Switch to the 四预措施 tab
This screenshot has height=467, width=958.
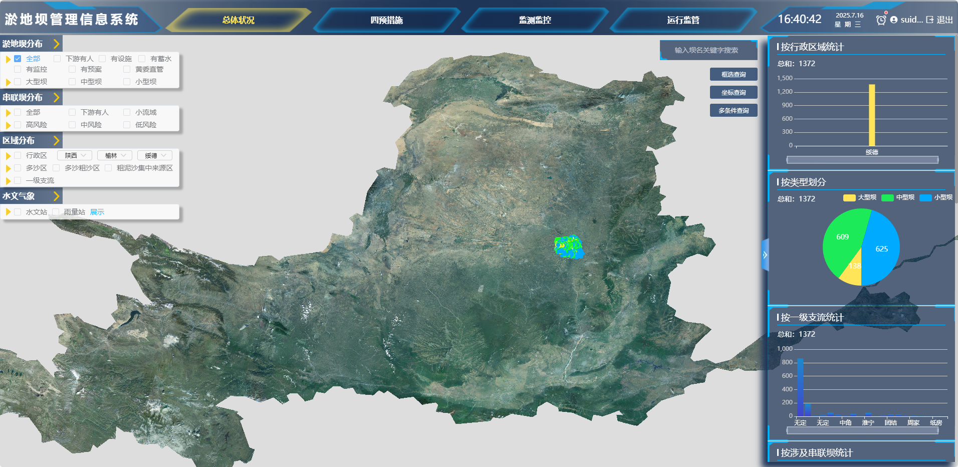[x=386, y=21]
